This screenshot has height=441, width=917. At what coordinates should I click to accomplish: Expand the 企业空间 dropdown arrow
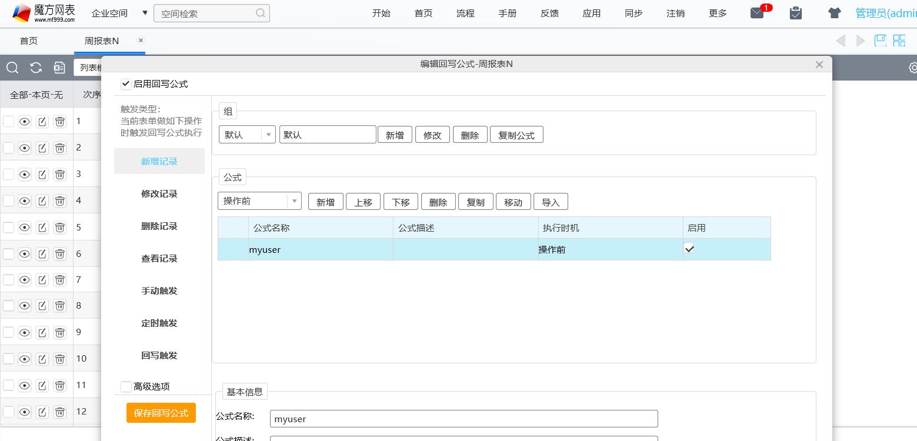coord(145,13)
